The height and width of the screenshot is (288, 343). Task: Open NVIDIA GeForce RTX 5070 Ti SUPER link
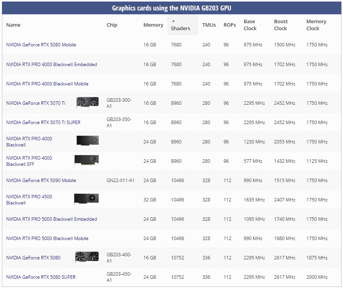43,123
